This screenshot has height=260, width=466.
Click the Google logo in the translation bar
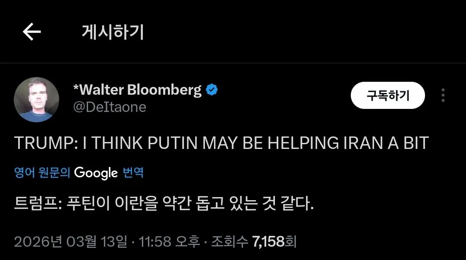click(96, 173)
